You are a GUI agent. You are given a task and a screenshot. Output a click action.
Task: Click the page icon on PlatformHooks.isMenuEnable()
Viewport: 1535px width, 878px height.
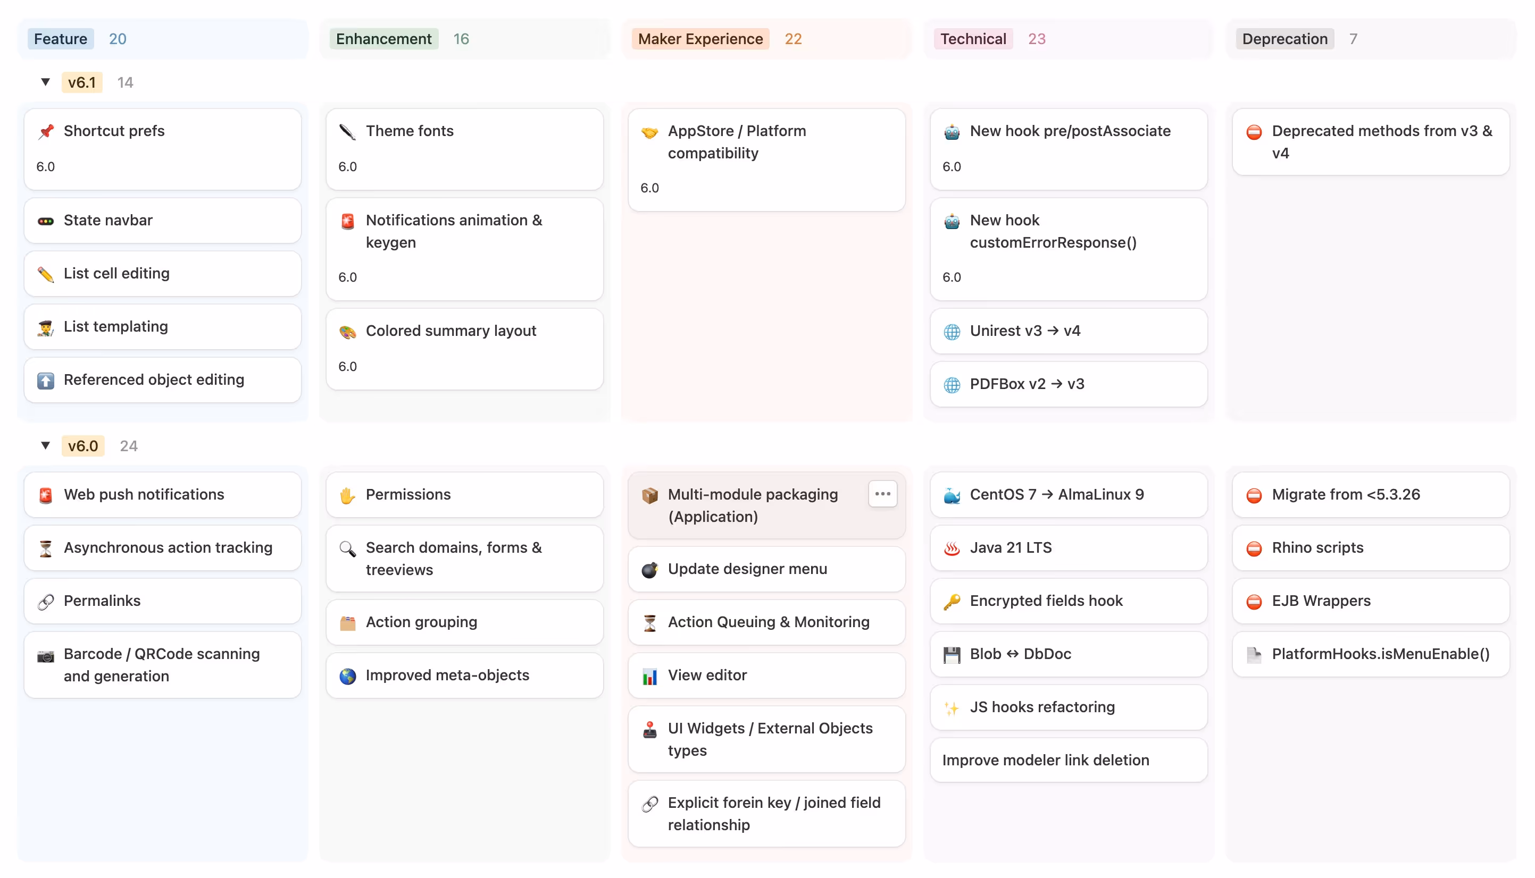coord(1254,655)
